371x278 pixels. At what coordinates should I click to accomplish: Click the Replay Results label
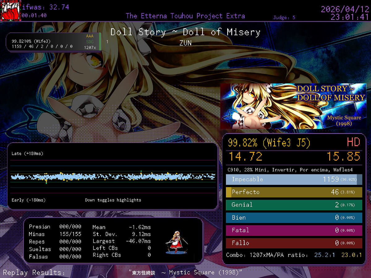34,272
